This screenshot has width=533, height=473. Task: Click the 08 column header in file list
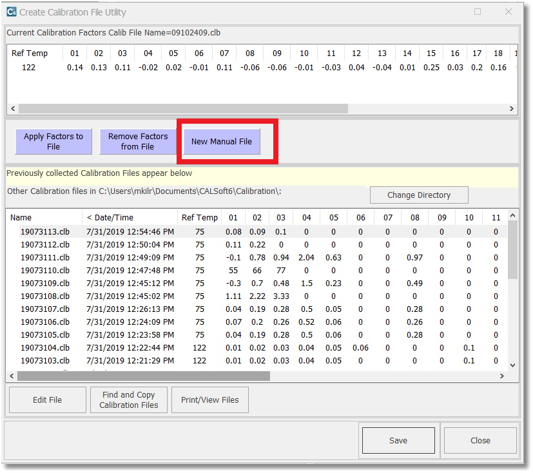point(414,217)
